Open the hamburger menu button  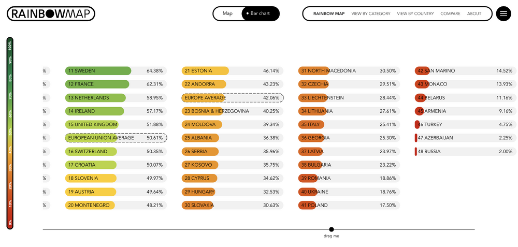pyautogui.click(x=503, y=13)
